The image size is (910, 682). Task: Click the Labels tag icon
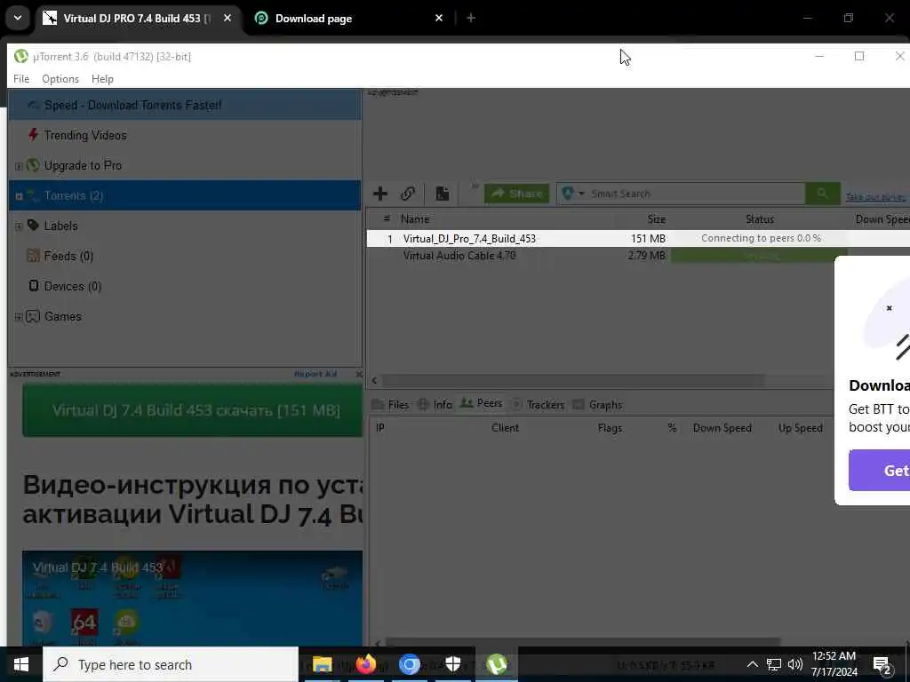pyautogui.click(x=33, y=226)
